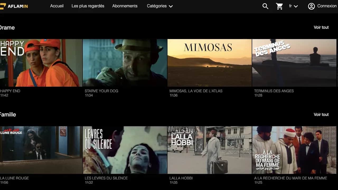Go to the Accueil page
This screenshot has height=190, width=338.
tap(57, 6)
